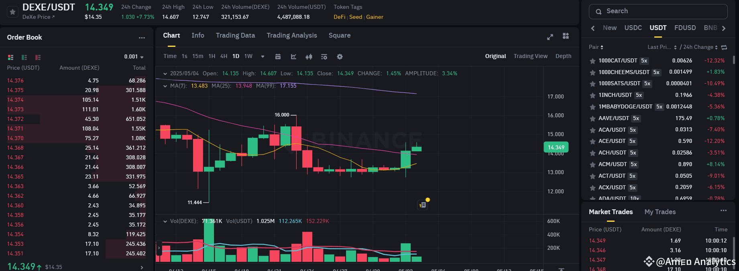
Task: Switch to Original chart view
Action: coord(495,56)
